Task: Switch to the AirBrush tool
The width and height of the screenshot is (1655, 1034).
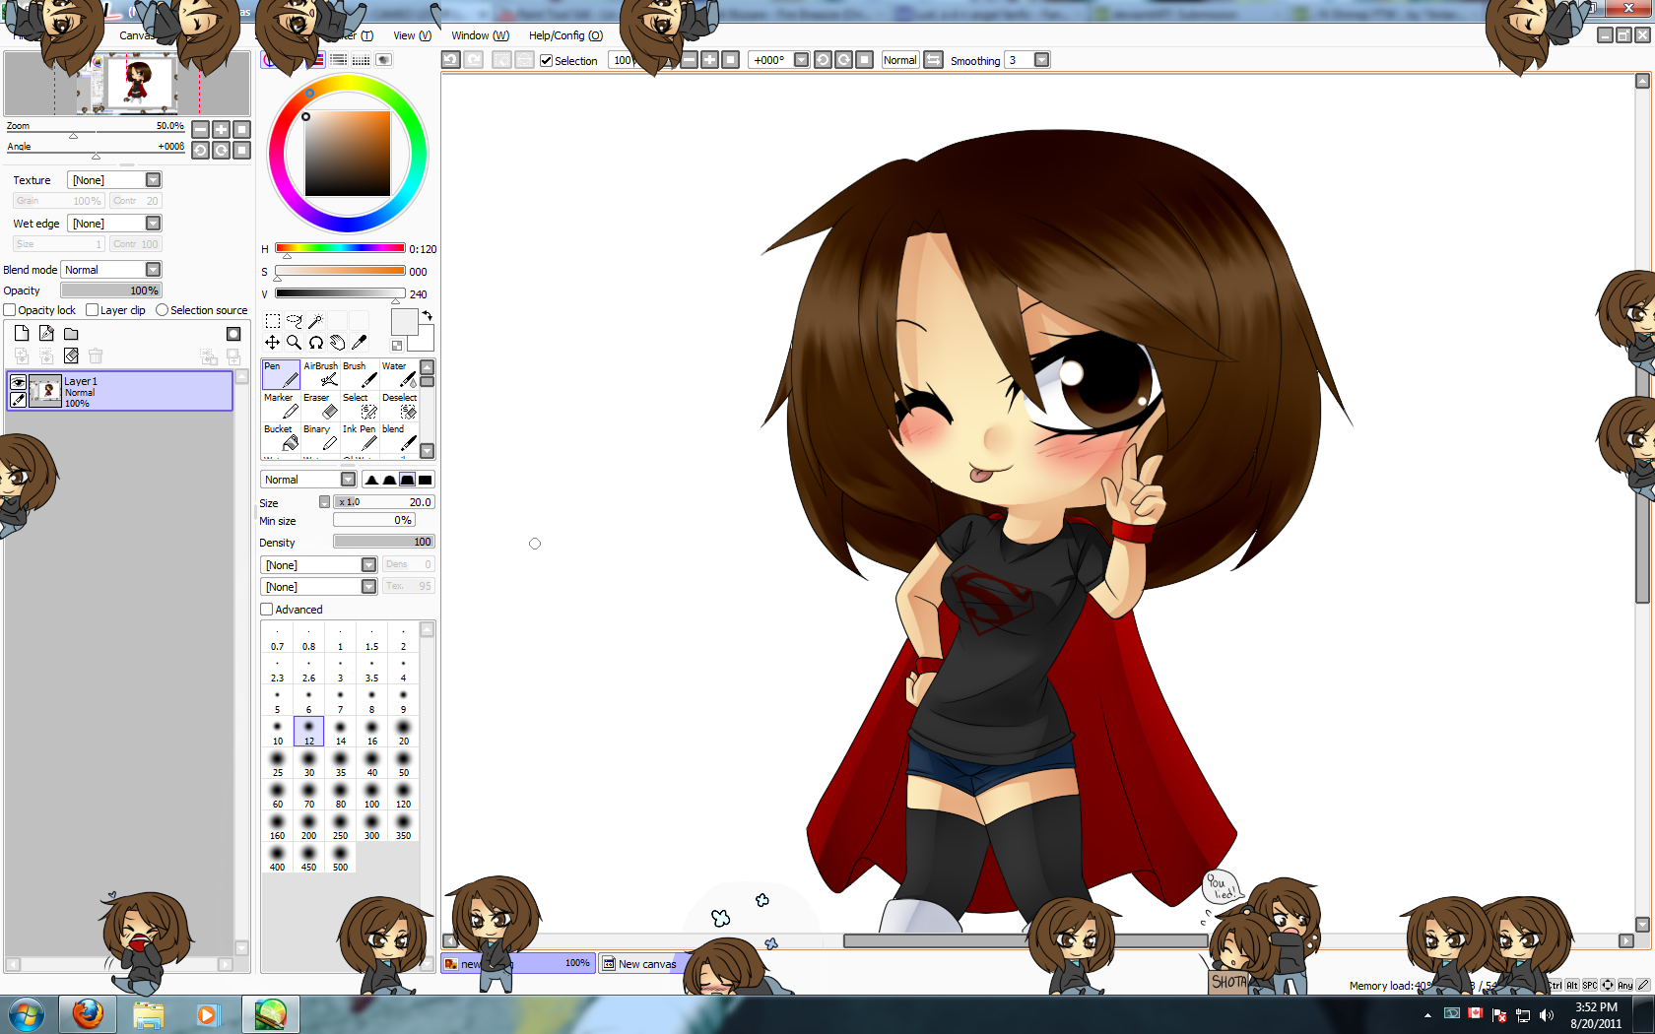Action: pos(319,375)
